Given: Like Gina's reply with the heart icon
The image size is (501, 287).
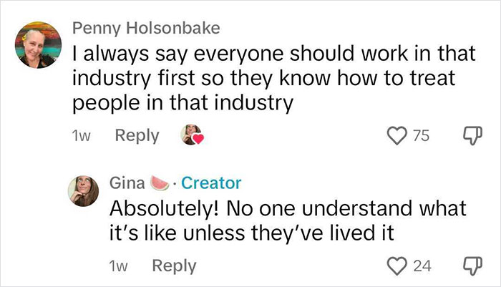Looking at the screenshot, I should point(397,266).
